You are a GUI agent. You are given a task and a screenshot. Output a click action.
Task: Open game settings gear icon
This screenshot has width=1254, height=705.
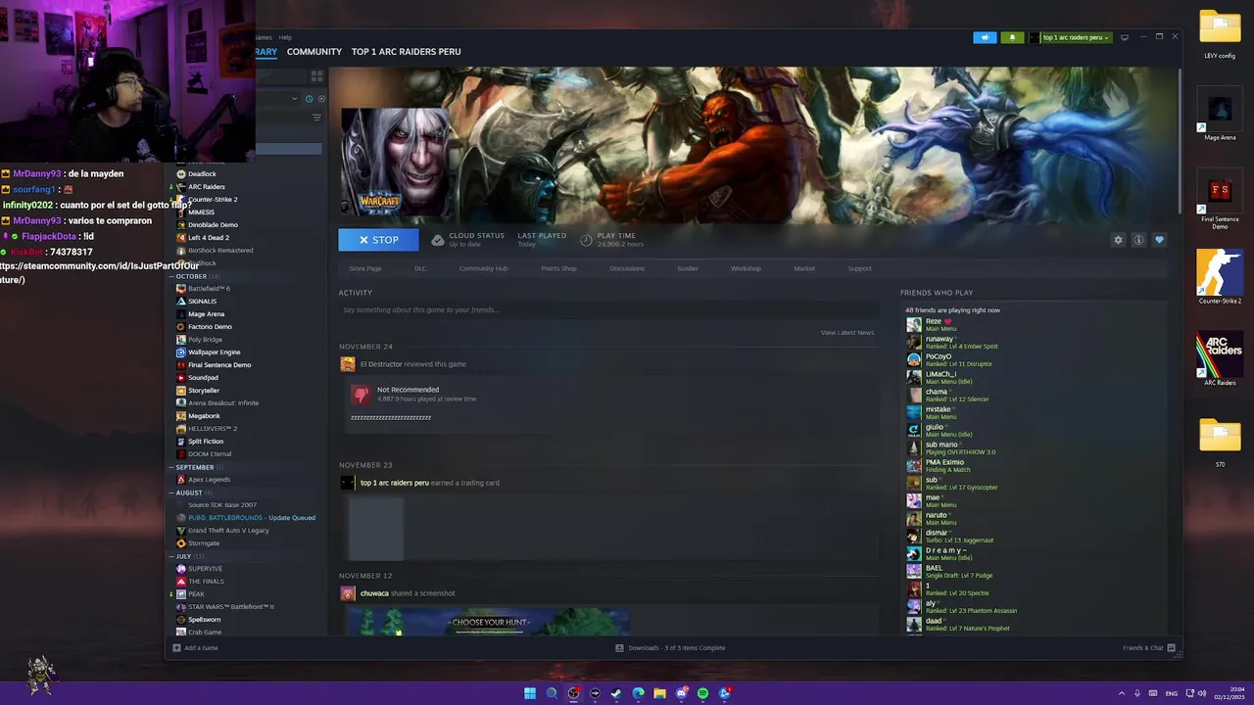click(x=1118, y=240)
